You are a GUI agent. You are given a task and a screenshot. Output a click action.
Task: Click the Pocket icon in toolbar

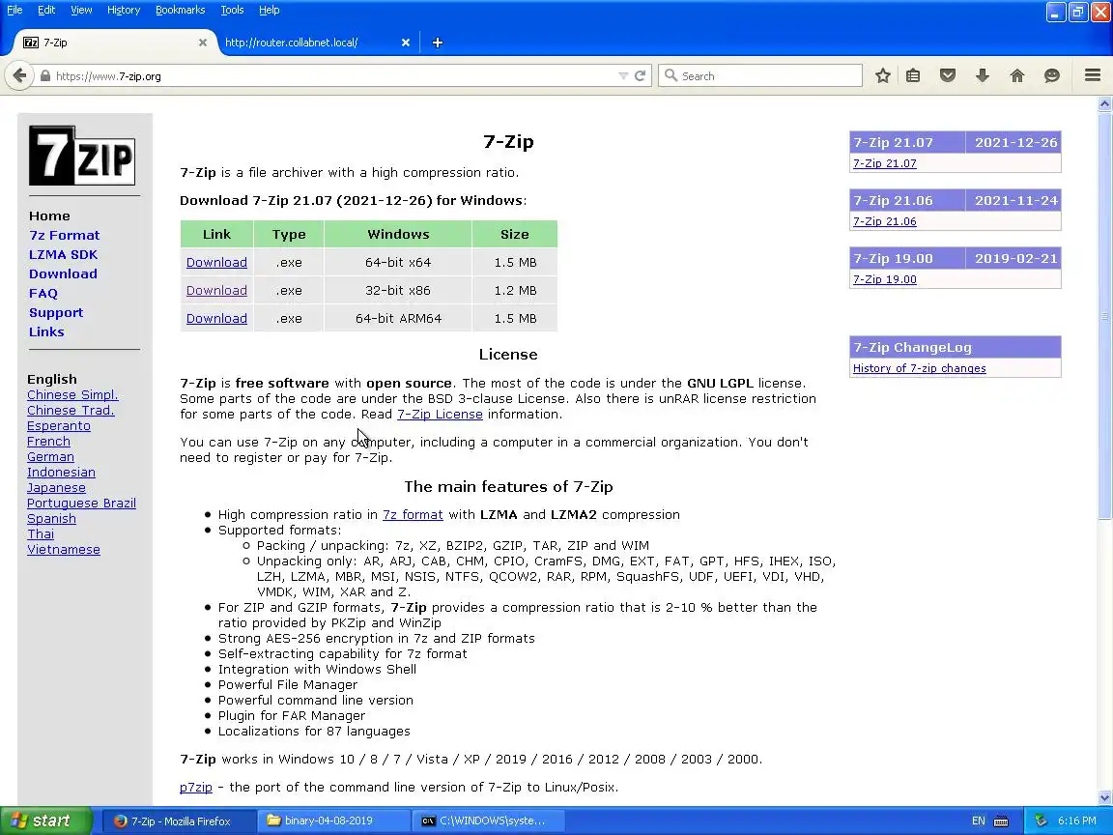[948, 75]
